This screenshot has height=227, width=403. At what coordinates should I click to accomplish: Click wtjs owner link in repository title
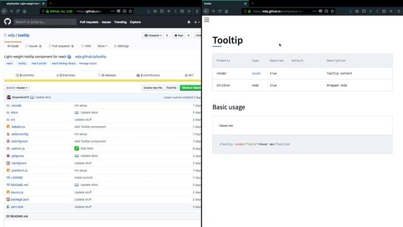coord(11,35)
